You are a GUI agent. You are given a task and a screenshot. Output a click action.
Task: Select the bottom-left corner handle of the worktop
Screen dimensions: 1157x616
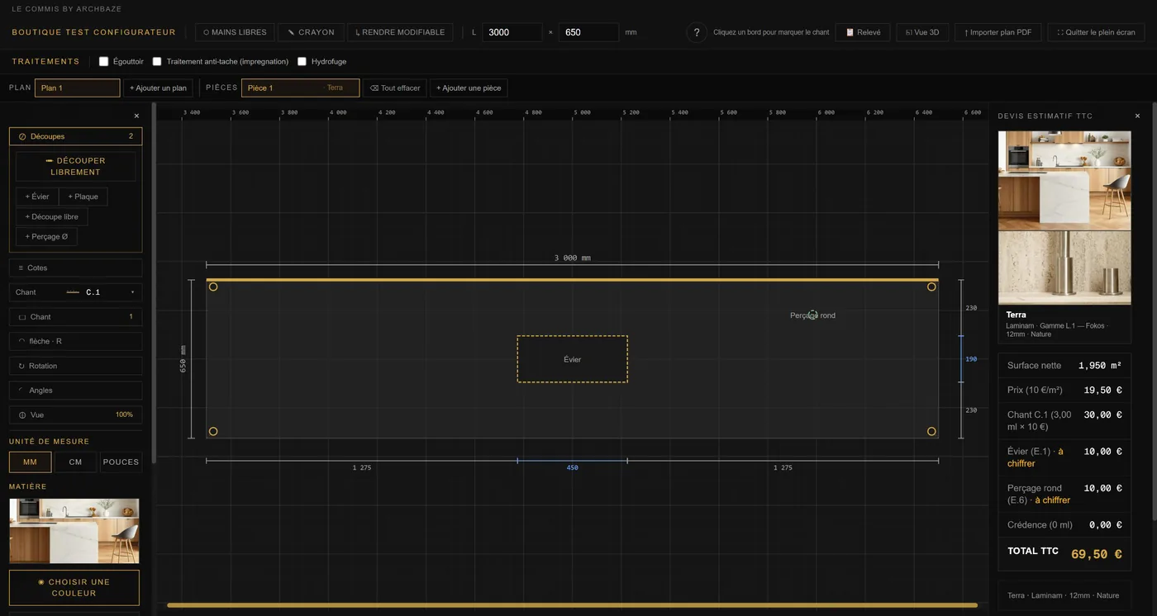click(x=213, y=431)
